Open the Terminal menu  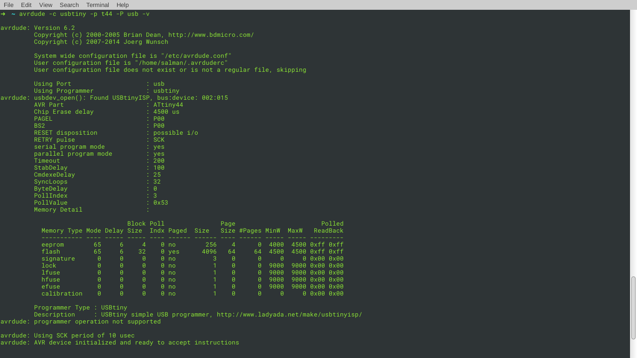point(97,5)
